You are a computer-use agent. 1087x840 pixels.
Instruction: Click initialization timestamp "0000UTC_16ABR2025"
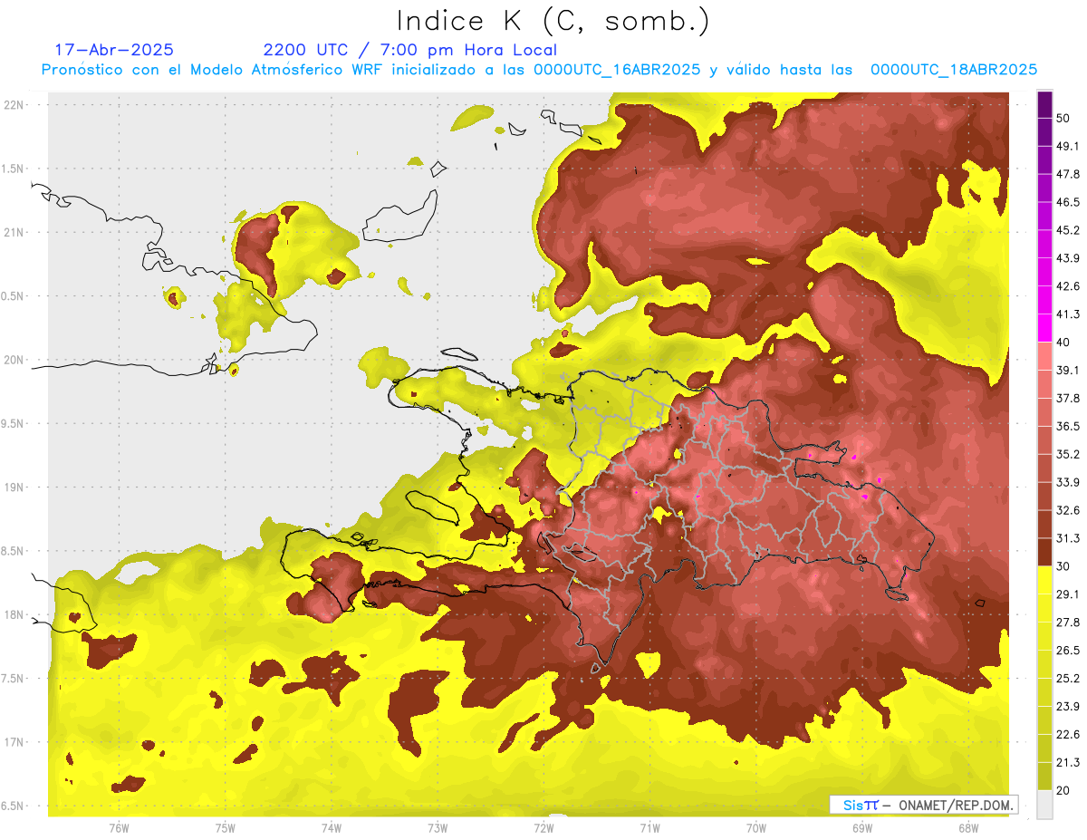point(617,70)
